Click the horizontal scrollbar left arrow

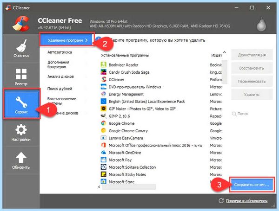click(x=99, y=187)
